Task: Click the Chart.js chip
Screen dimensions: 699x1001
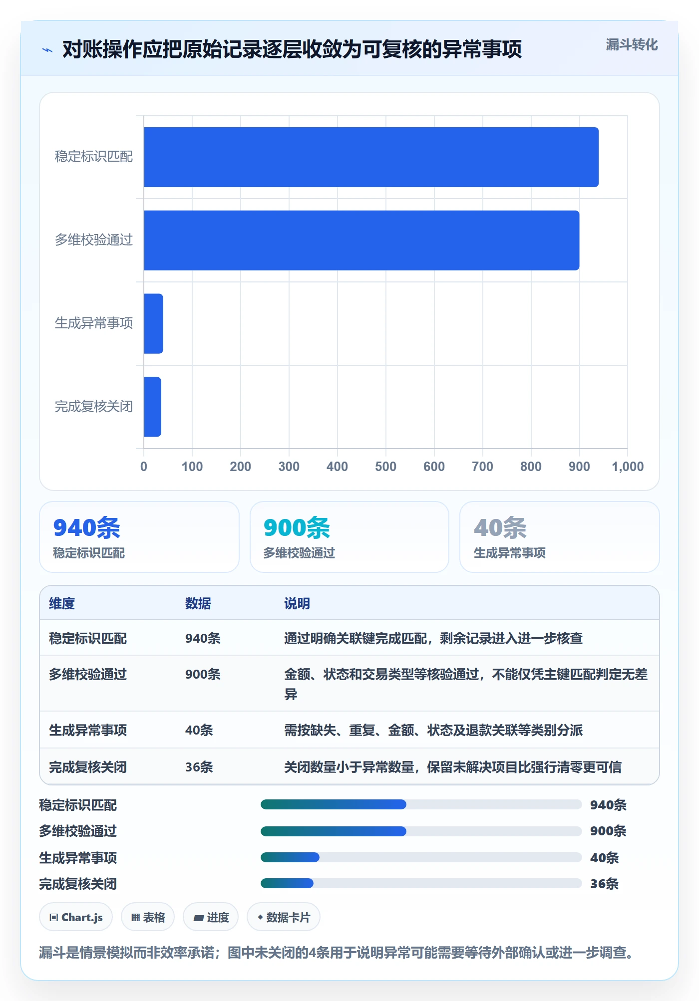Action: click(x=76, y=917)
